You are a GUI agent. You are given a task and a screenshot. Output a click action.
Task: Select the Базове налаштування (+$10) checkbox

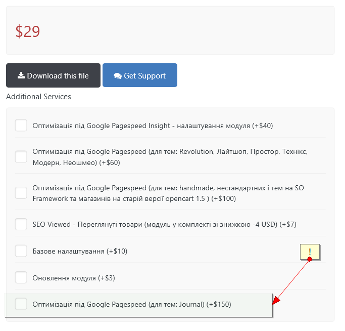pos(21,251)
